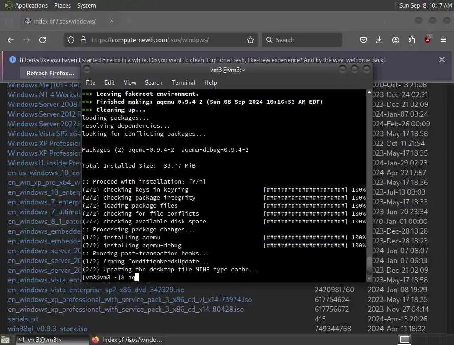Open the en-us_windows_10_enterprise link
454x345 pixels.
point(44,172)
